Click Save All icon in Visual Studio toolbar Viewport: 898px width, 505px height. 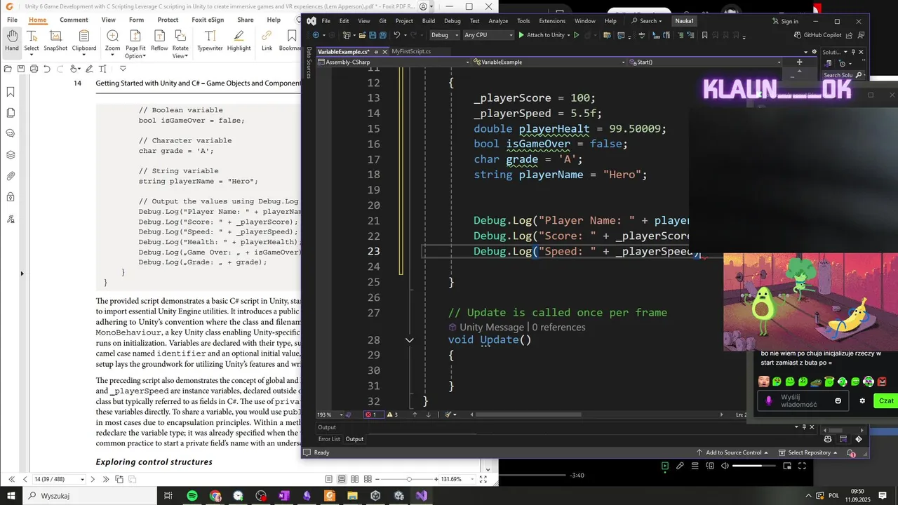click(383, 35)
